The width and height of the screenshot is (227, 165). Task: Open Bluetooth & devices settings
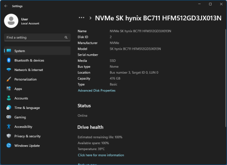click(x=37, y=60)
